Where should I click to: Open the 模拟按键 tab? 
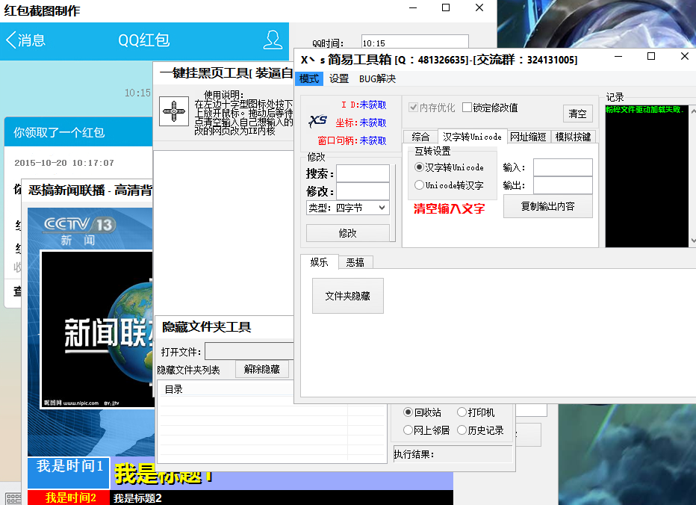click(573, 137)
